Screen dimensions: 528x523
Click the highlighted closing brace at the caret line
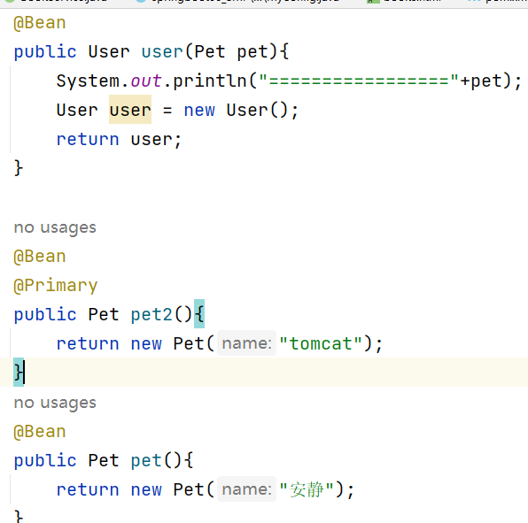(19, 373)
